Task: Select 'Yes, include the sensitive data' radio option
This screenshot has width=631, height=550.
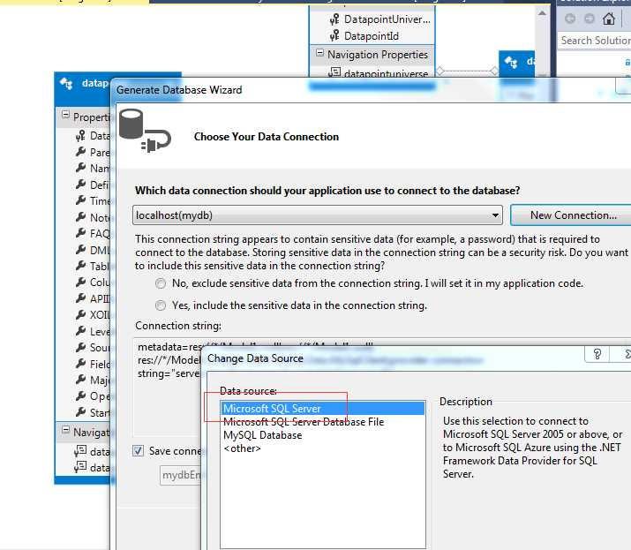Action: click(x=161, y=305)
